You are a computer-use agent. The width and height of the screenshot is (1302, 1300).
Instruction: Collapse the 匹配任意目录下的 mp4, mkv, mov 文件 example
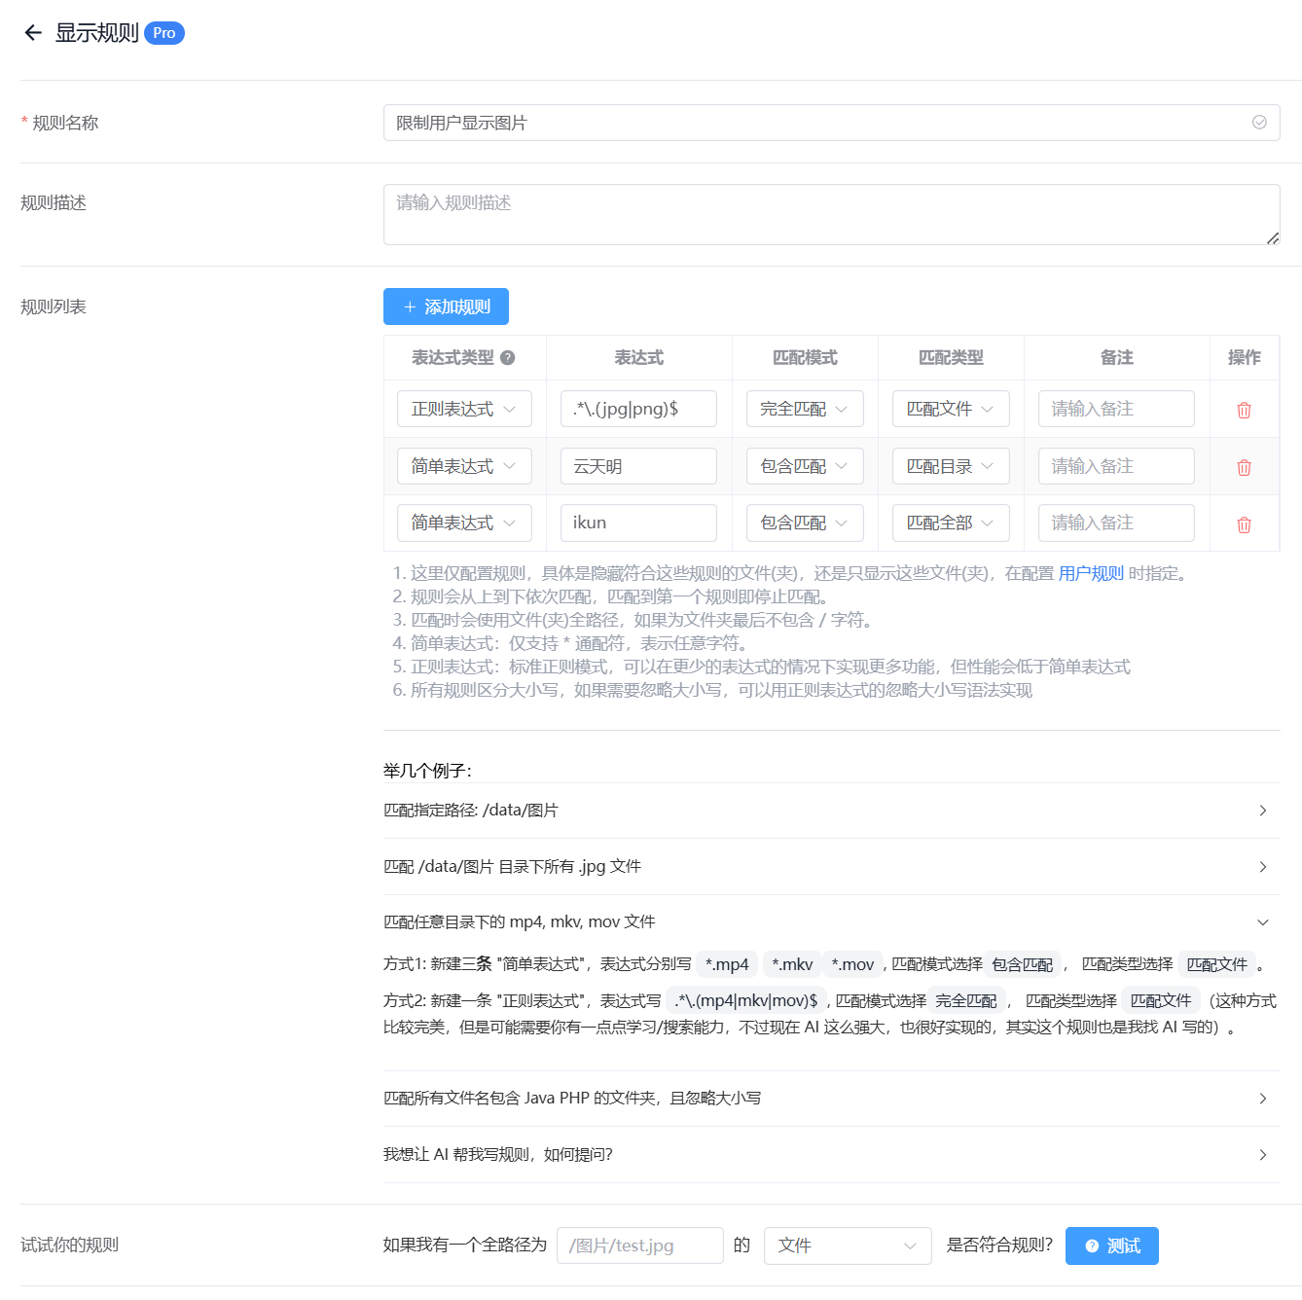click(831, 921)
